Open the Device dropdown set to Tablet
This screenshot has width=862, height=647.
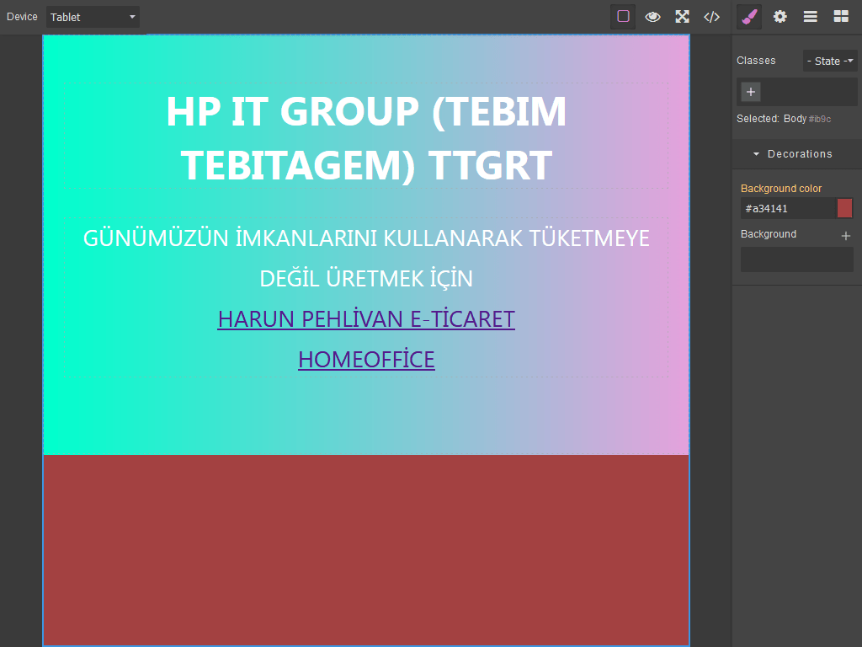point(93,17)
